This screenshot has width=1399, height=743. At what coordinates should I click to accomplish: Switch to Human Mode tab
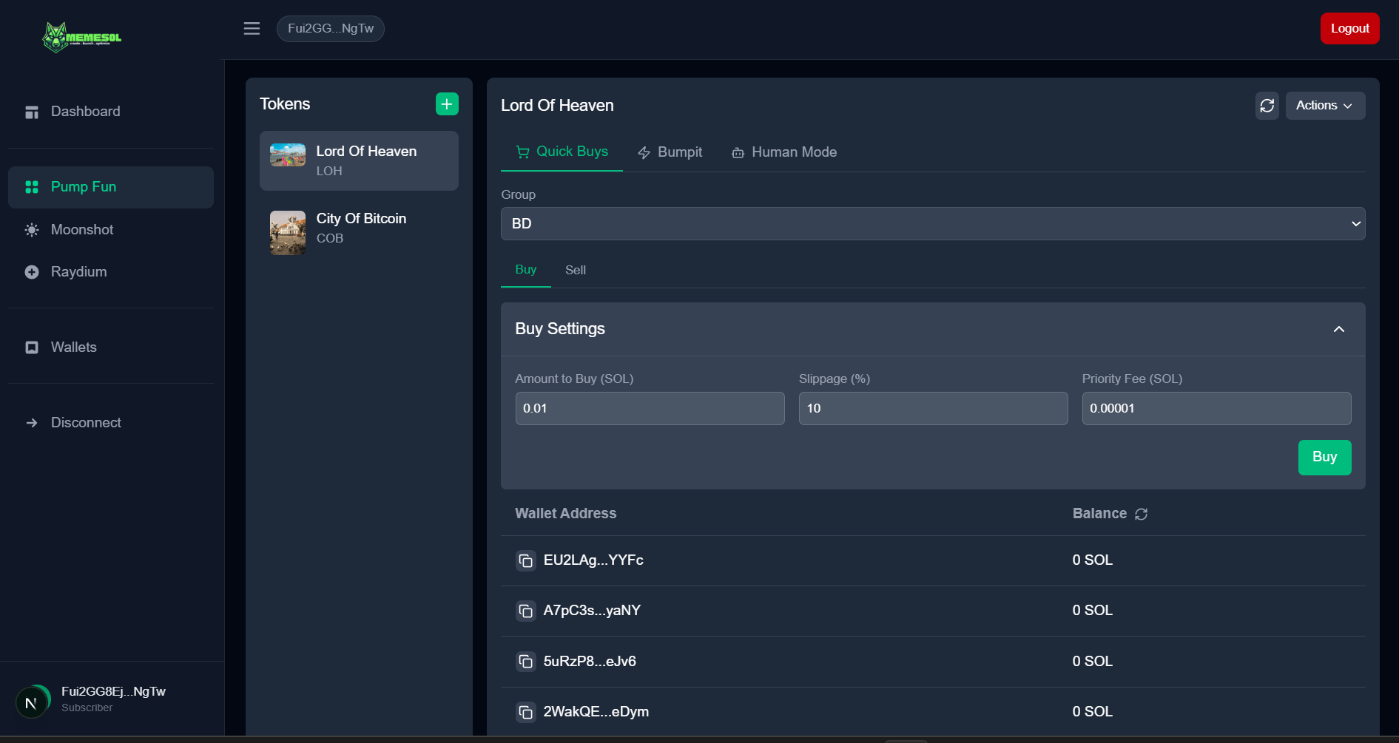pyautogui.click(x=784, y=152)
